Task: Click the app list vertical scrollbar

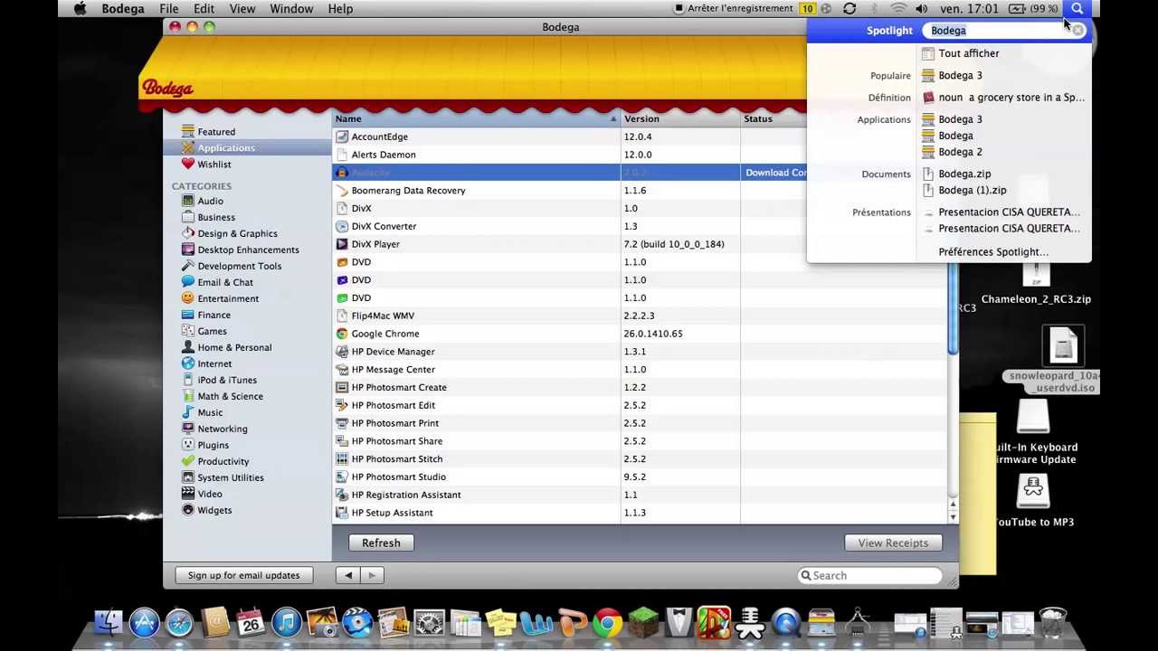Action: tap(953, 307)
